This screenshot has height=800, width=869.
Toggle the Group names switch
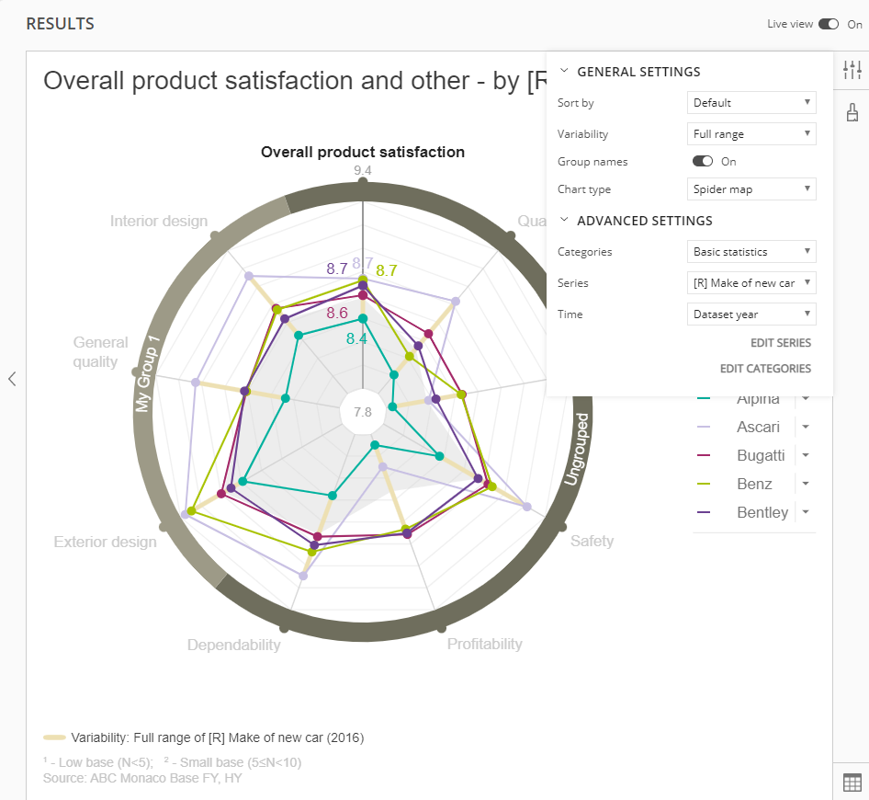coord(703,161)
